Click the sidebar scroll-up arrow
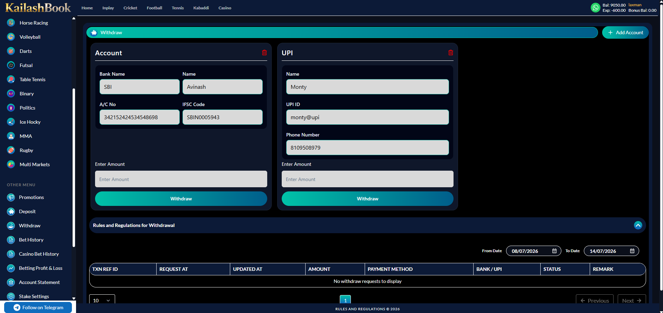The width and height of the screenshot is (663, 313). [74, 18]
